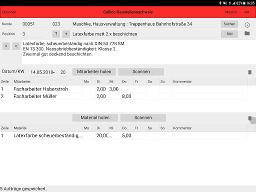
Task: Select Melden in the red header
Action: pyautogui.click(x=231, y=12)
